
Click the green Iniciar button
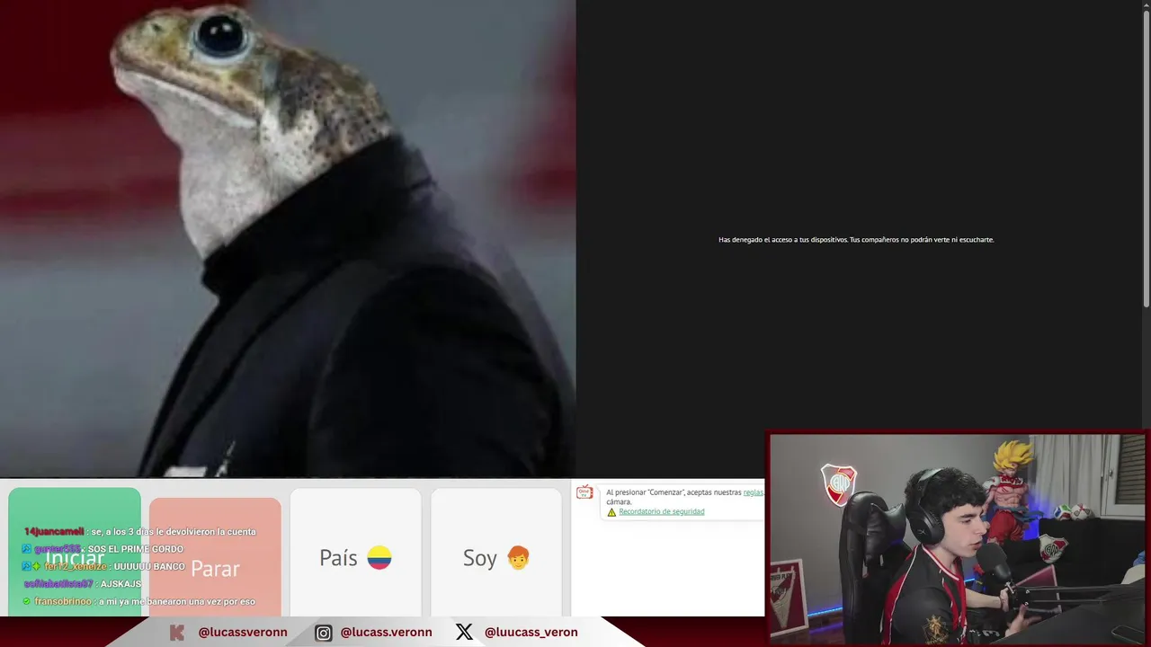75,552
